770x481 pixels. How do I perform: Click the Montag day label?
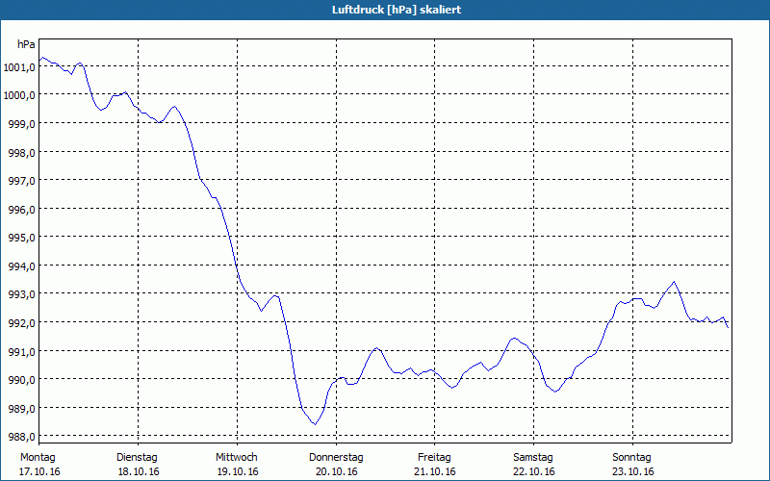tap(38, 458)
